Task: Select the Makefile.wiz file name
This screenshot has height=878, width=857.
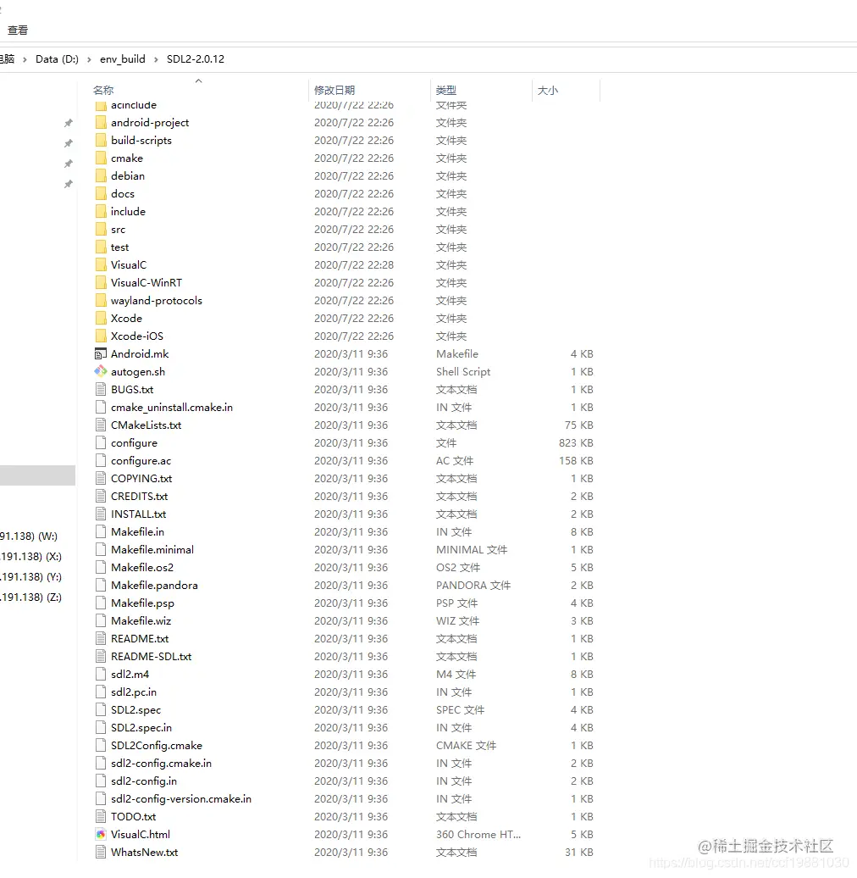Action: click(141, 621)
